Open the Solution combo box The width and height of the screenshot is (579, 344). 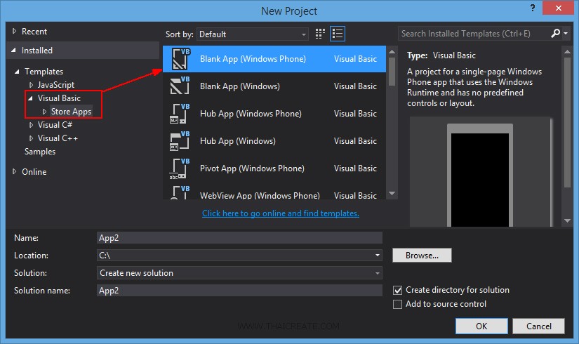(x=239, y=273)
